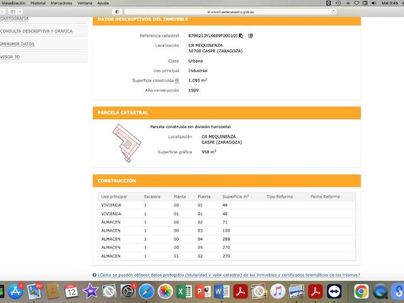Click the Safari privacy shield icon
Screen dimensions: 404x303
[x=117, y=12]
